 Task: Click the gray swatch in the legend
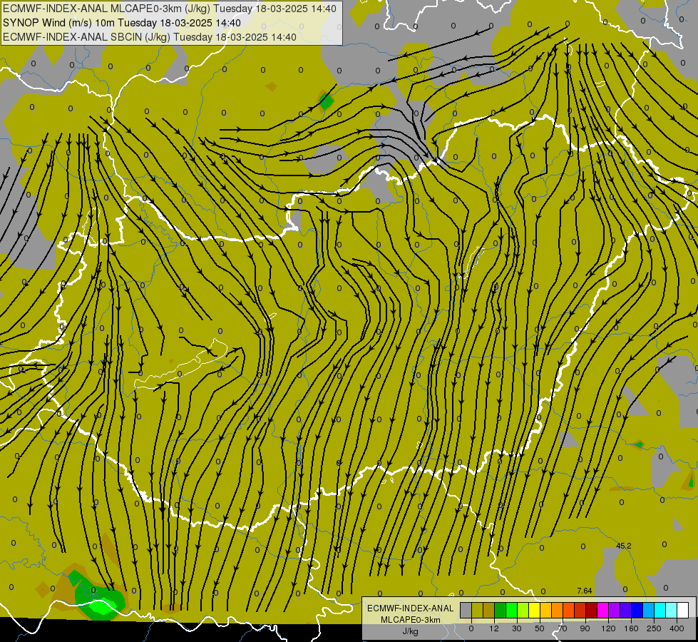[466, 610]
